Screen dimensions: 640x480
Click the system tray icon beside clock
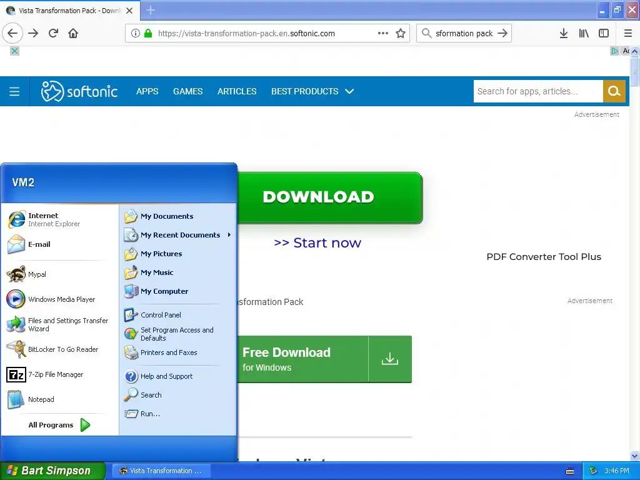pos(594,471)
